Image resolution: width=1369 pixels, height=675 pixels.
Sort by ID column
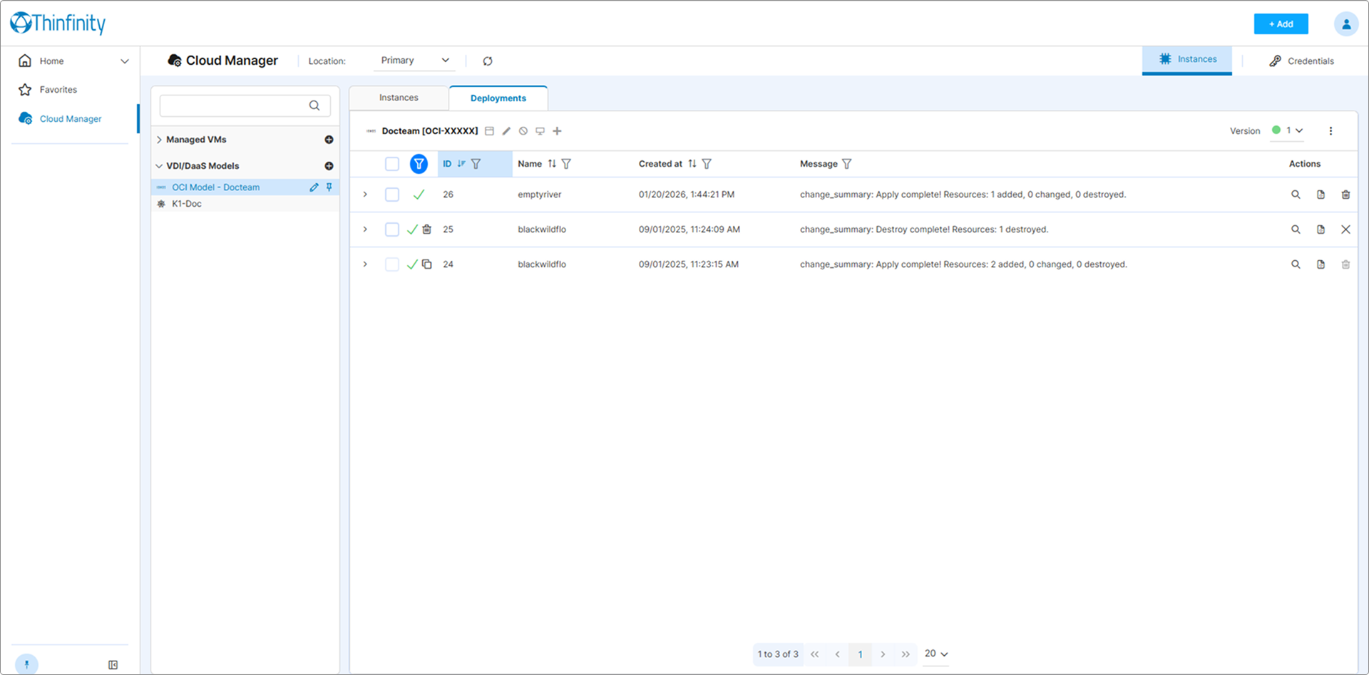point(461,164)
